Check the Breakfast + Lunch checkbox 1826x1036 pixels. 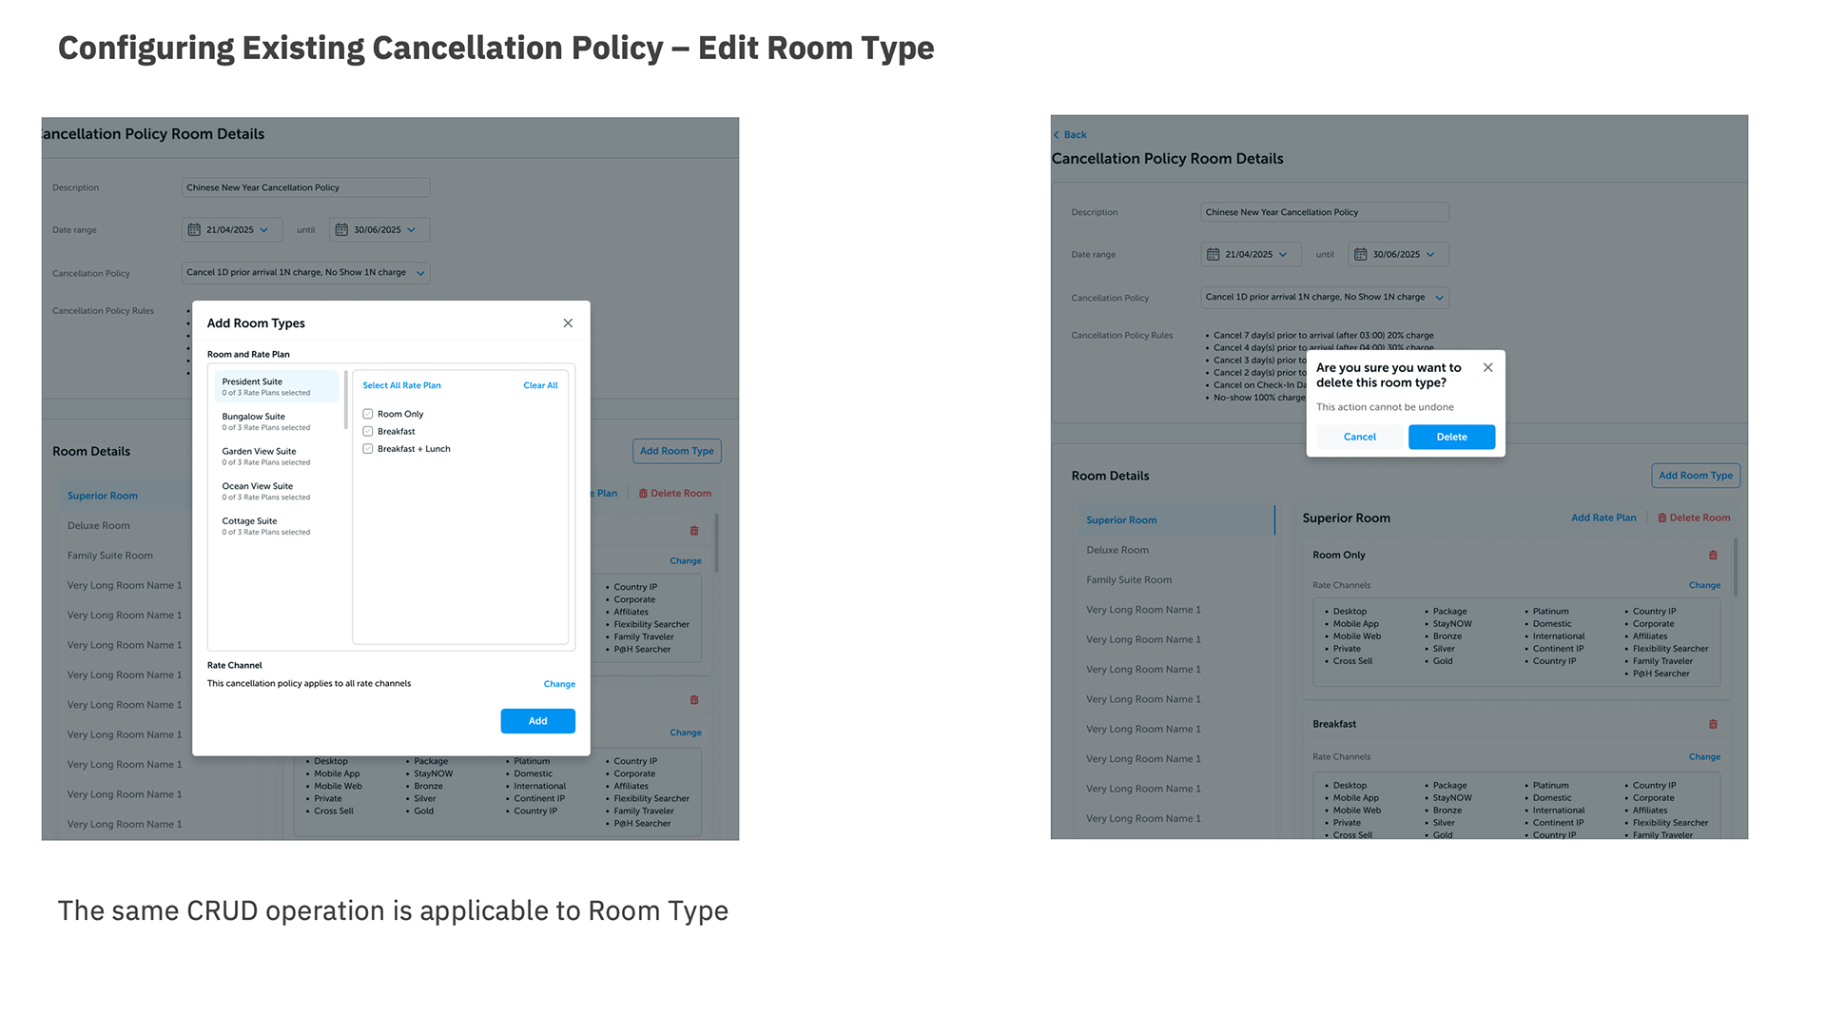(368, 449)
